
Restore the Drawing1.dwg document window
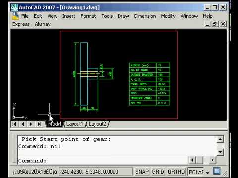[215, 24]
